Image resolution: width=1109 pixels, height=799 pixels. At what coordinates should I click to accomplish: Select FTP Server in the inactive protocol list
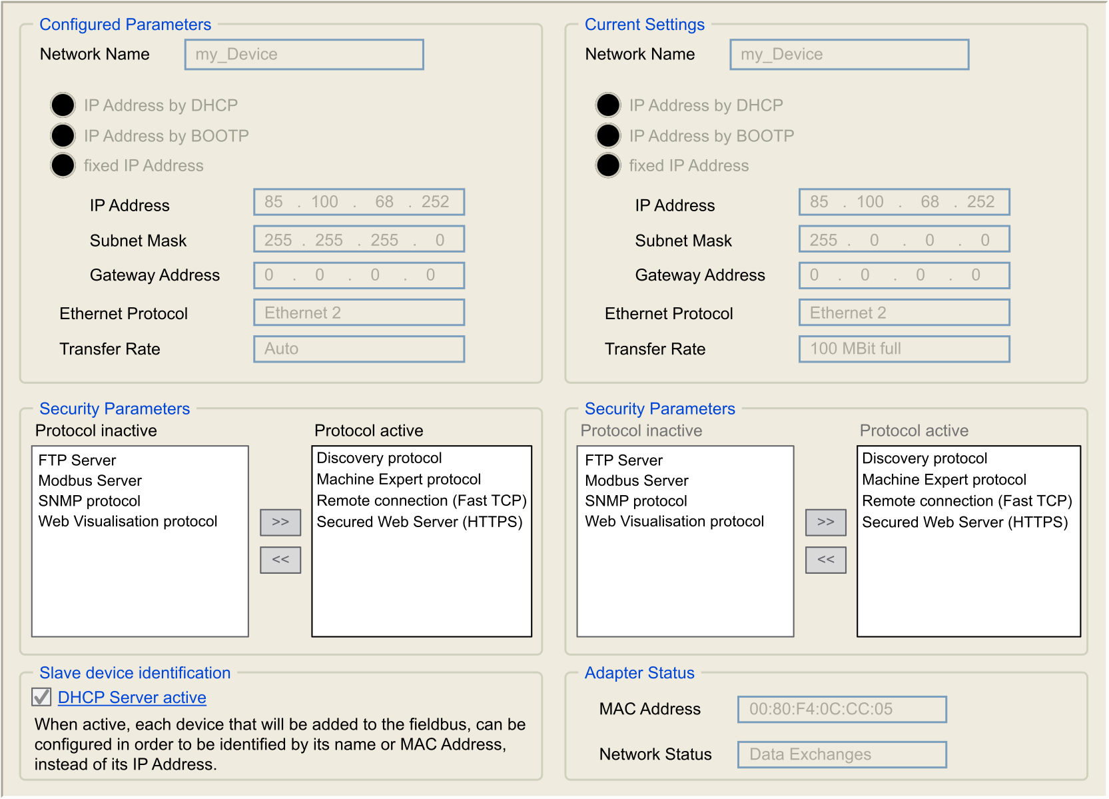point(77,460)
